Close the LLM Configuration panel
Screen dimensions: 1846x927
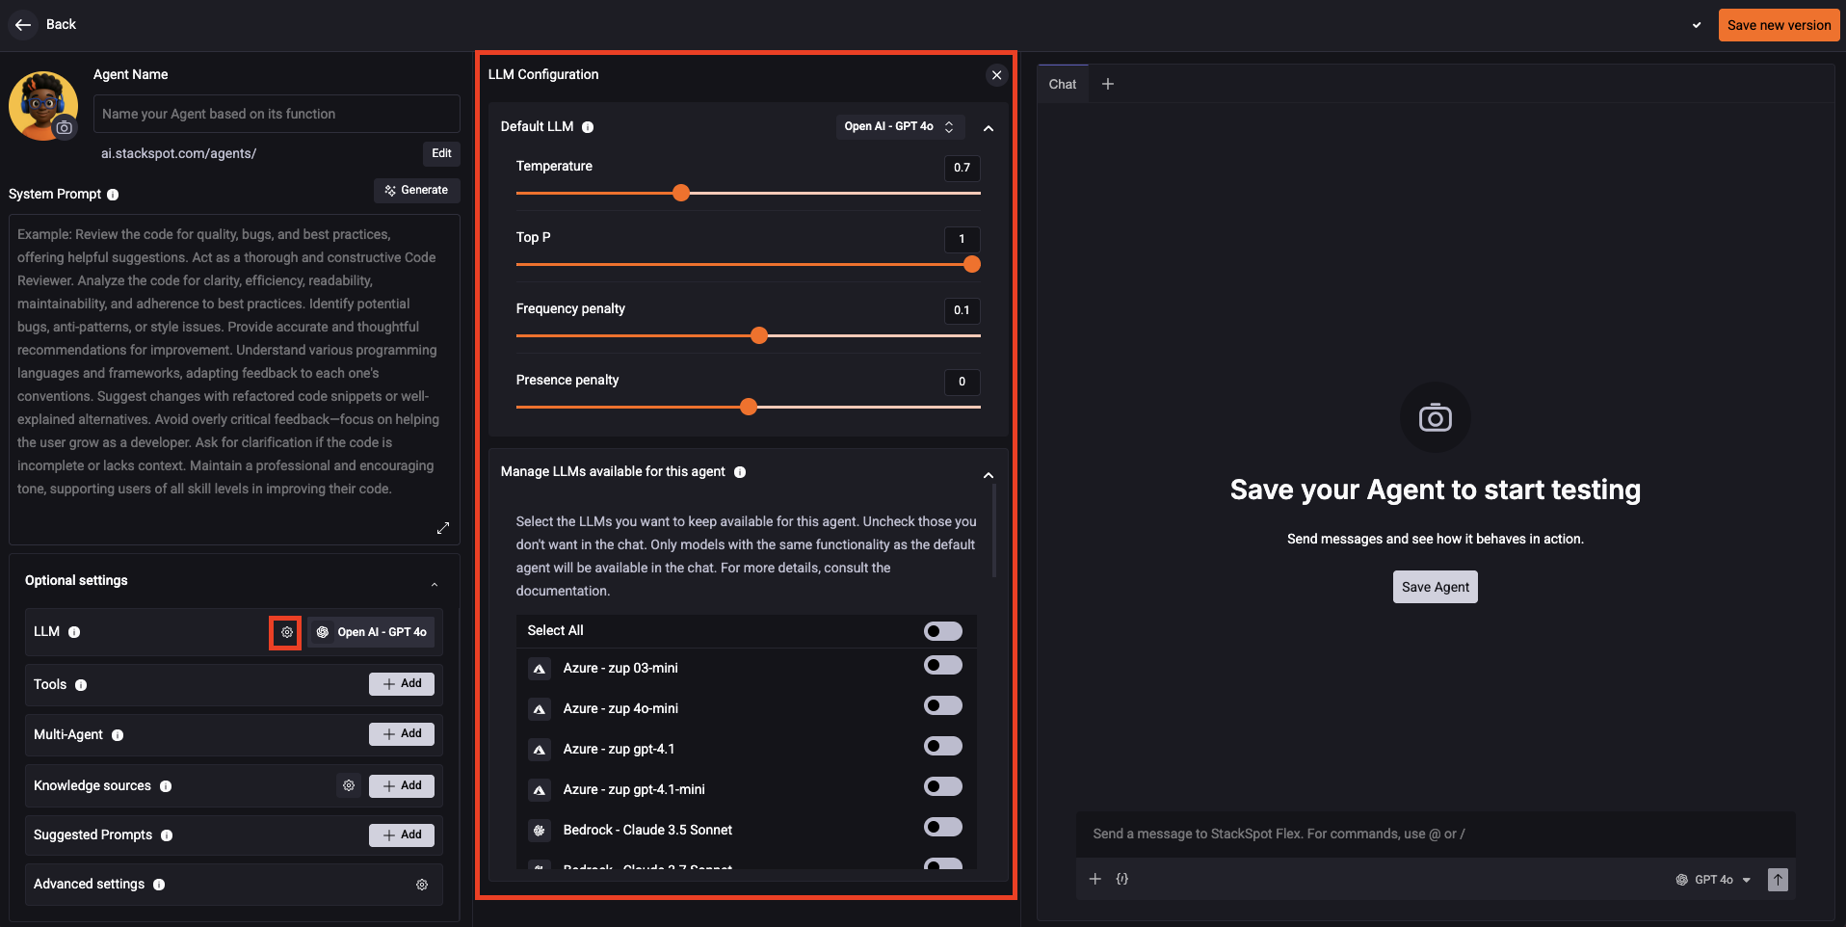coord(996,75)
